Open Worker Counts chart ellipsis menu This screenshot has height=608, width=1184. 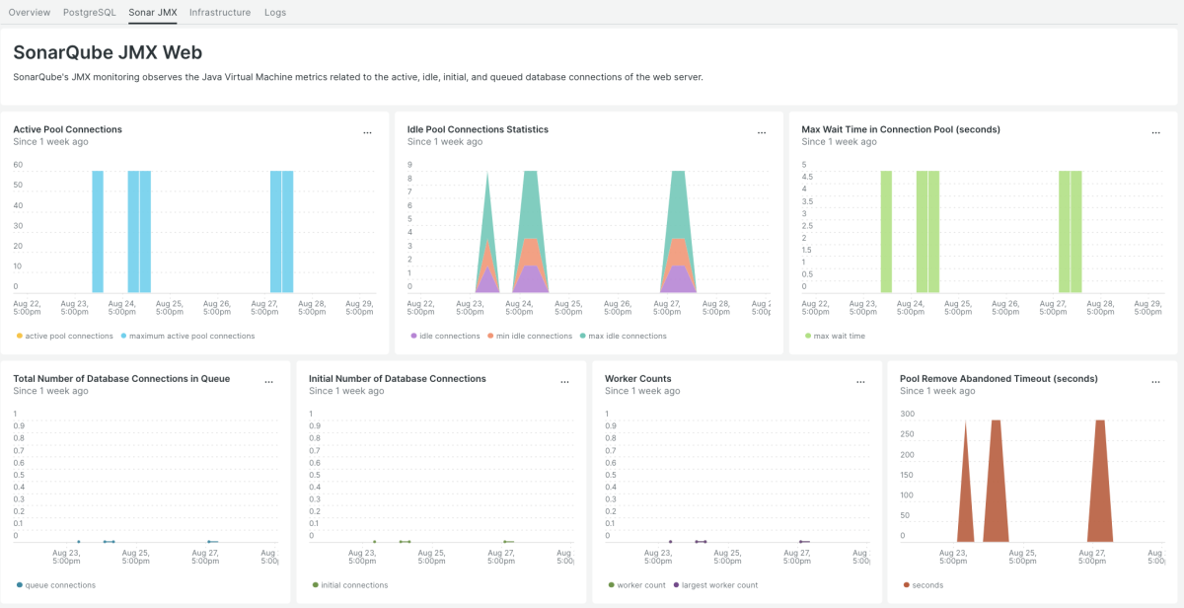coord(860,382)
